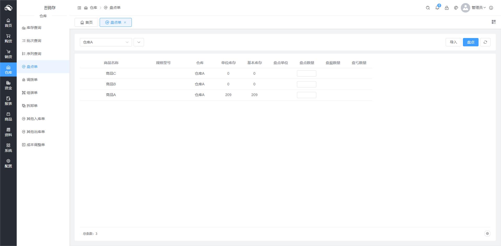Click the lock screen icon
This screenshot has height=246, width=501.
[x=447, y=8]
